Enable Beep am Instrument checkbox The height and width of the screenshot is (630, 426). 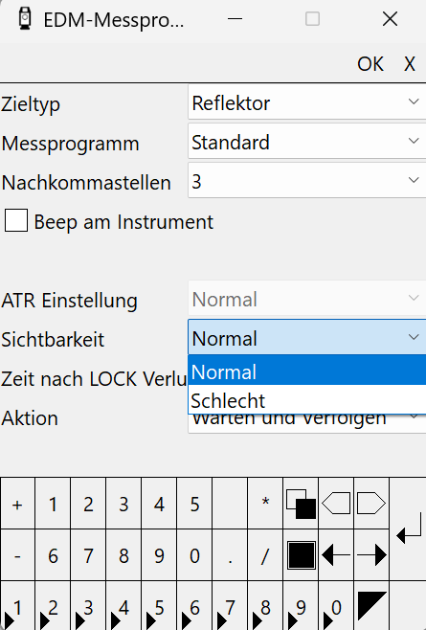click(x=16, y=220)
